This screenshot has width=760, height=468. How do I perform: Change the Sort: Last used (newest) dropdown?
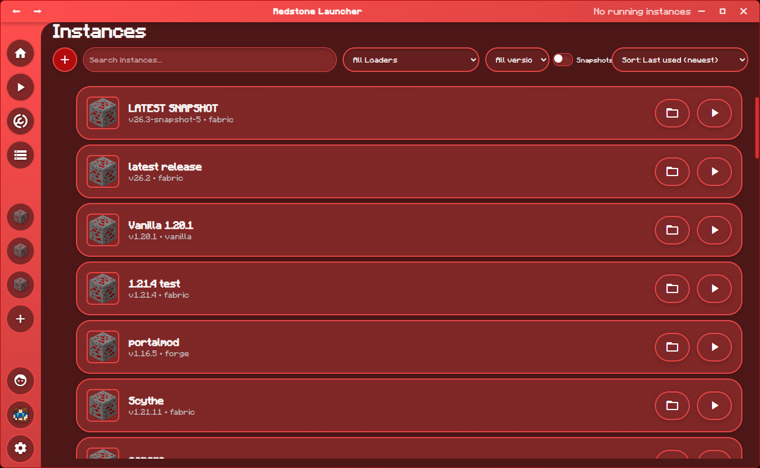point(680,60)
